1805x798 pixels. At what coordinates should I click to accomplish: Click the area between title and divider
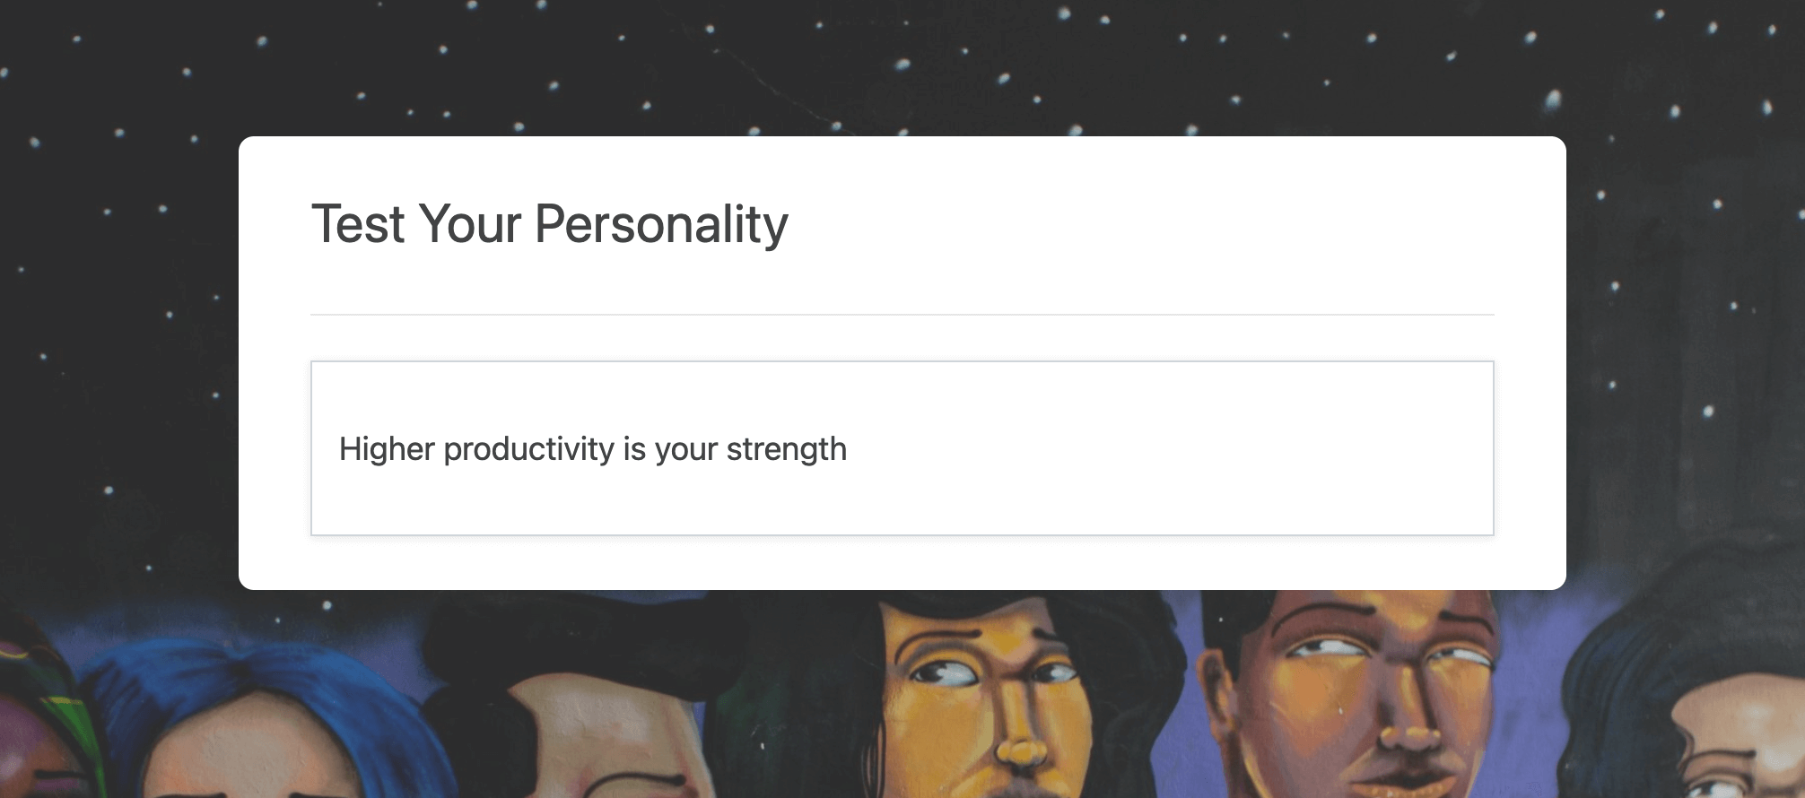[901, 278]
